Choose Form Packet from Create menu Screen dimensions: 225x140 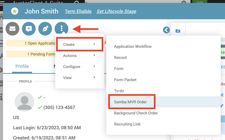[125, 80]
